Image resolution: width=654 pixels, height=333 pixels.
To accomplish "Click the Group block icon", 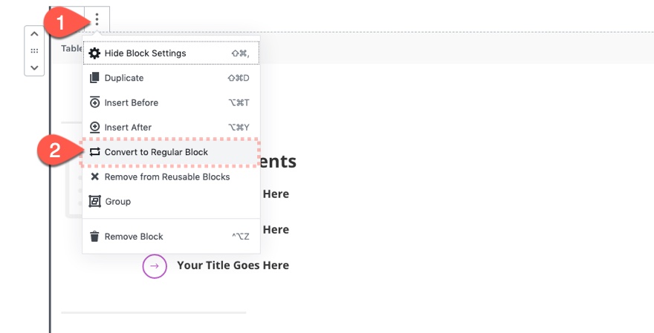I will [x=94, y=202].
